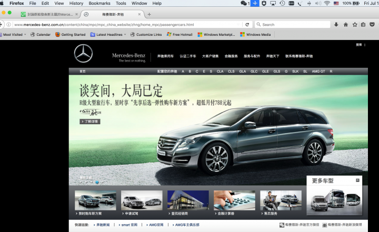379x232 pixels.
Task: Choose the AMG GT model class
Action: (x=318, y=72)
